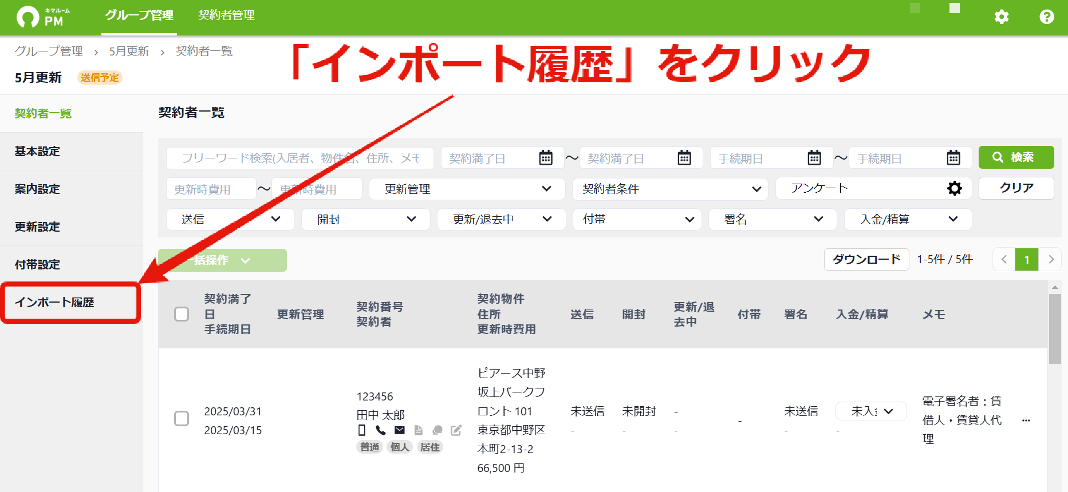Click the telephone icon for 田中 太郎
Image resolution: width=1068 pixels, height=492 pixels.
(381, 430)
